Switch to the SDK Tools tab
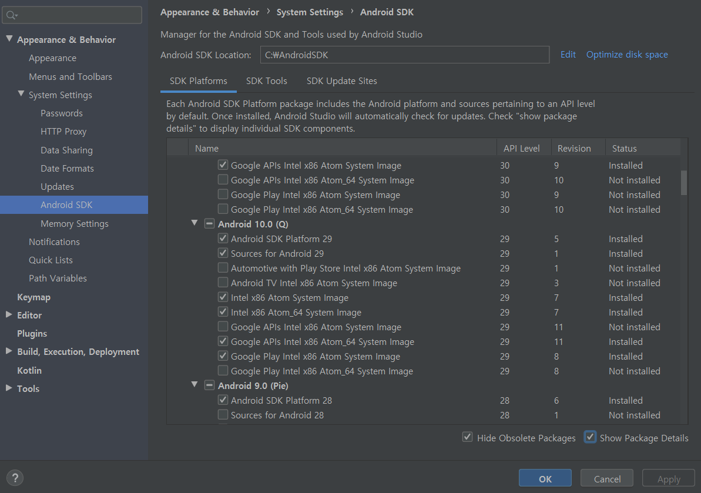Screen dimensions: 701x493 click(266, 81)
